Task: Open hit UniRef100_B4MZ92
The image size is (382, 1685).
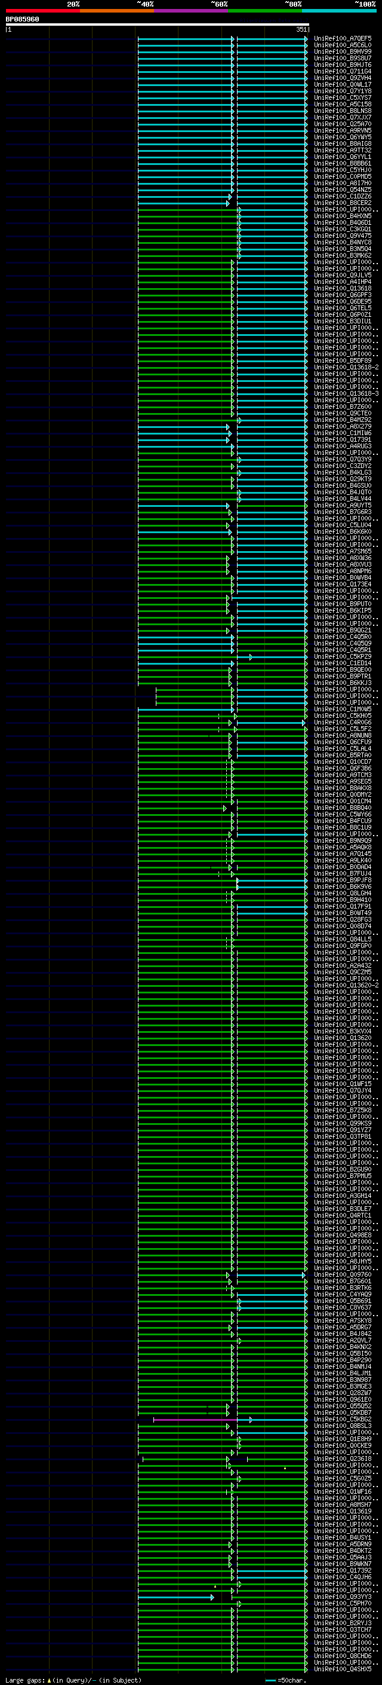Action: tap(343, 420)
